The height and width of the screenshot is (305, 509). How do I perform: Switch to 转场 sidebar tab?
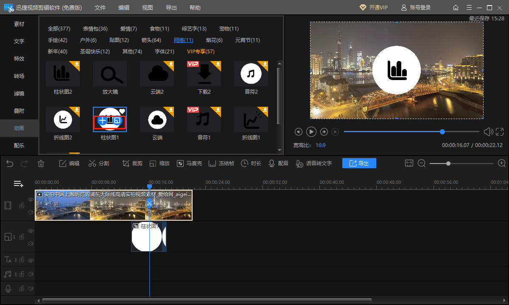pyautogui.click(x=19, y=76)
